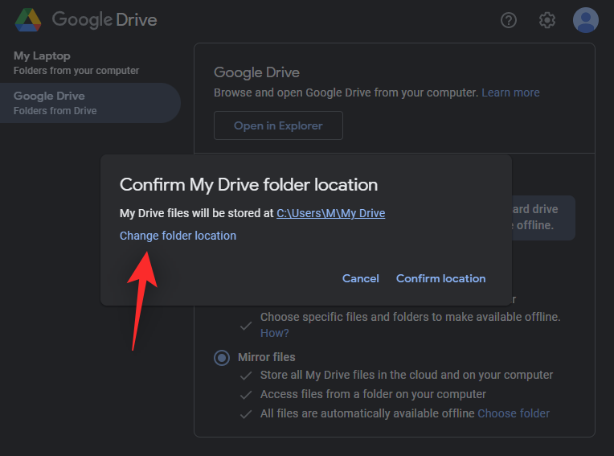Click checkmark beside "Store all My Drive files"
Image resolution: width=614 pixels, height=456 pixels.
[x=246, y=376]
